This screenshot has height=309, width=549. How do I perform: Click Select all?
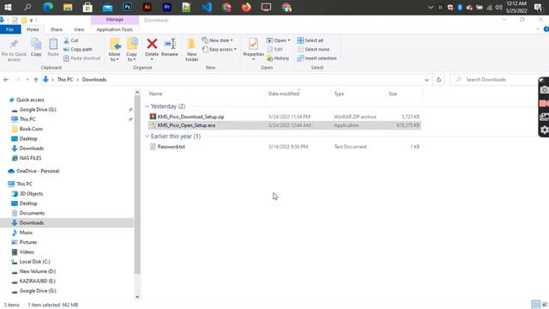[x=311, y=40]
